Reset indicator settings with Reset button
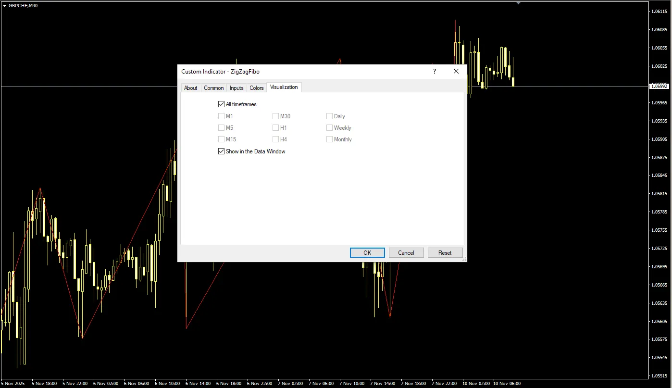 pos(445,253)
